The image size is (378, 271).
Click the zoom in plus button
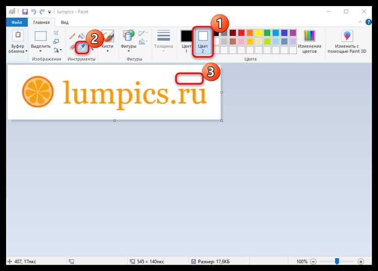tap(361, 261)
